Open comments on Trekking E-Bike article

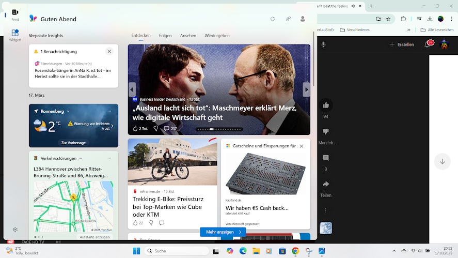162,223
